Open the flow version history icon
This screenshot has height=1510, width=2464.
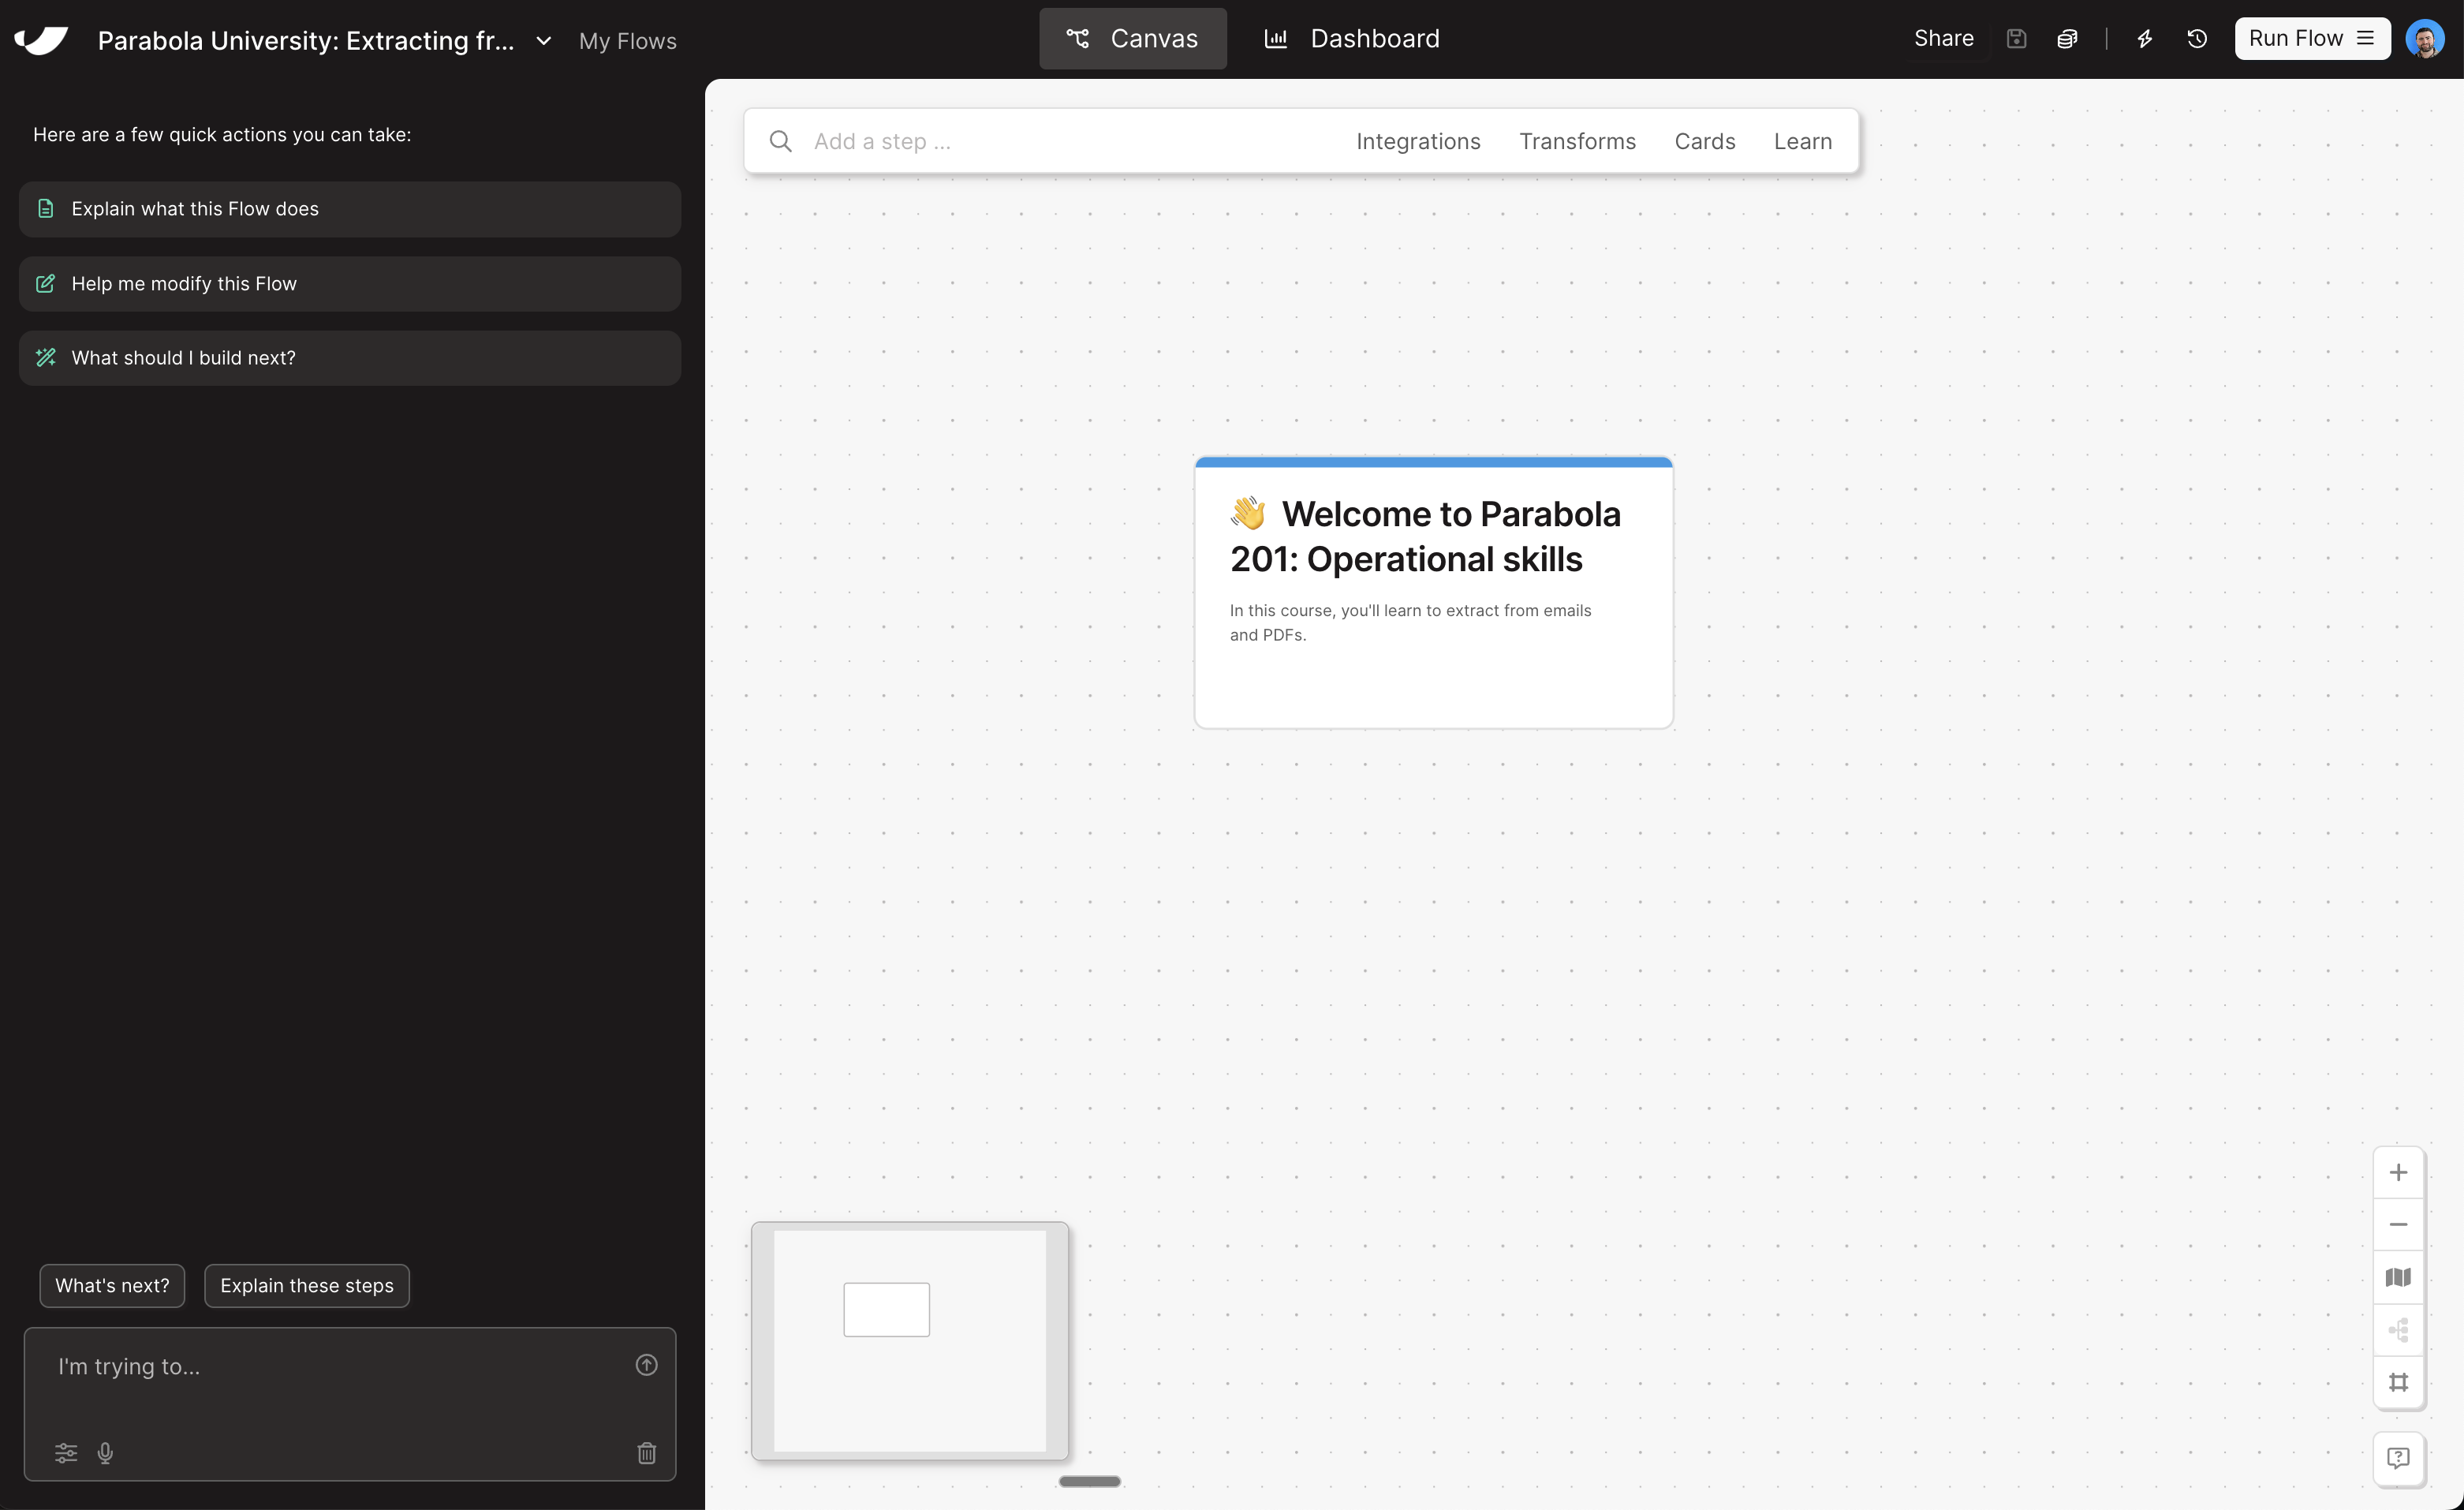[2196, 39]
